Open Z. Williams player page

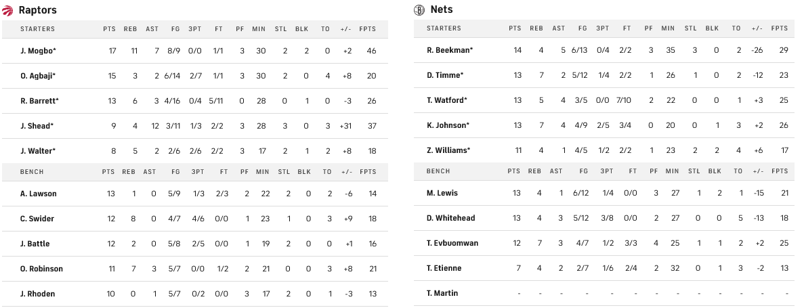tap(449, 150)
